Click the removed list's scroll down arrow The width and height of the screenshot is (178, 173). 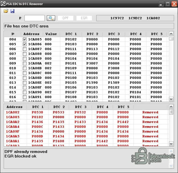(171, 144)
